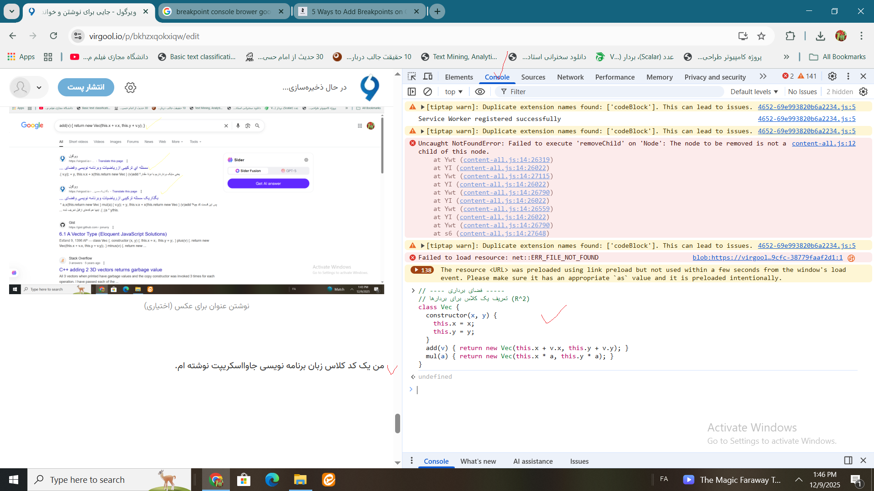Create live expression with the eye icon
This screenshot has width=874, height=491.
coord(480,92)
